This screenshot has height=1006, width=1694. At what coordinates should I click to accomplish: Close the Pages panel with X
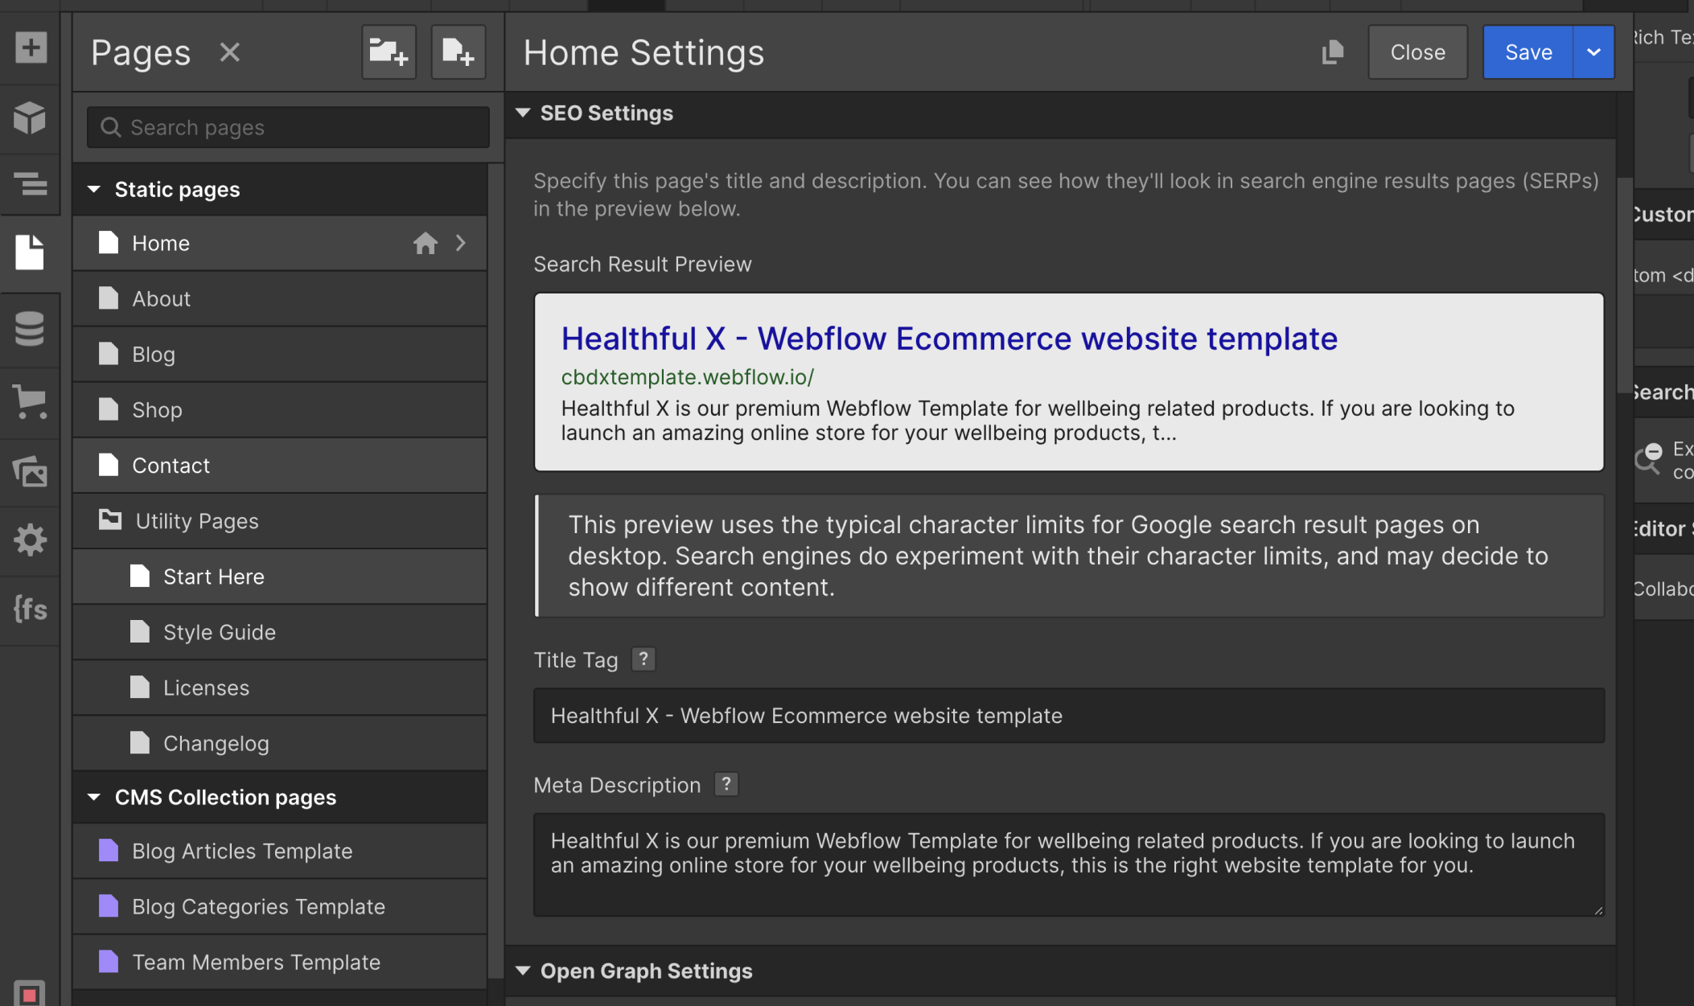coord(230,52)
